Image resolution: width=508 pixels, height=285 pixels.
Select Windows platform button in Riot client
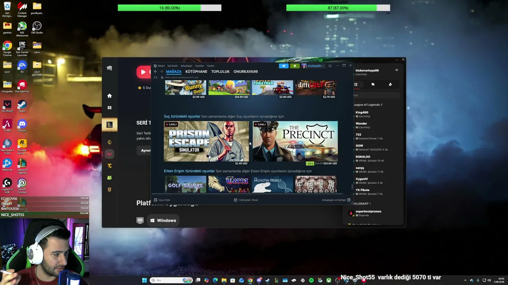164,220
